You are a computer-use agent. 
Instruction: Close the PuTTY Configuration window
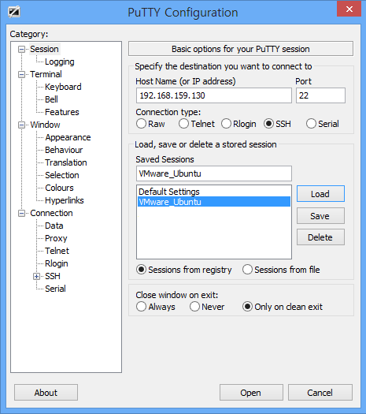coord(349,9)
